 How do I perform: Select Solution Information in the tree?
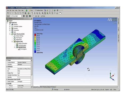pyautogui.click(x=23, y=43)
